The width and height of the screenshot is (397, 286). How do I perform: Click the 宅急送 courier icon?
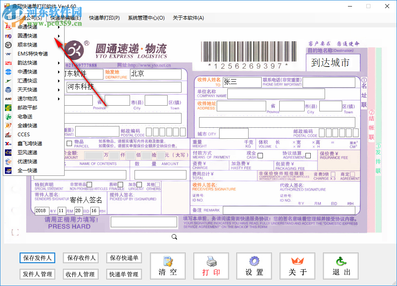click(x=9, y=116)
